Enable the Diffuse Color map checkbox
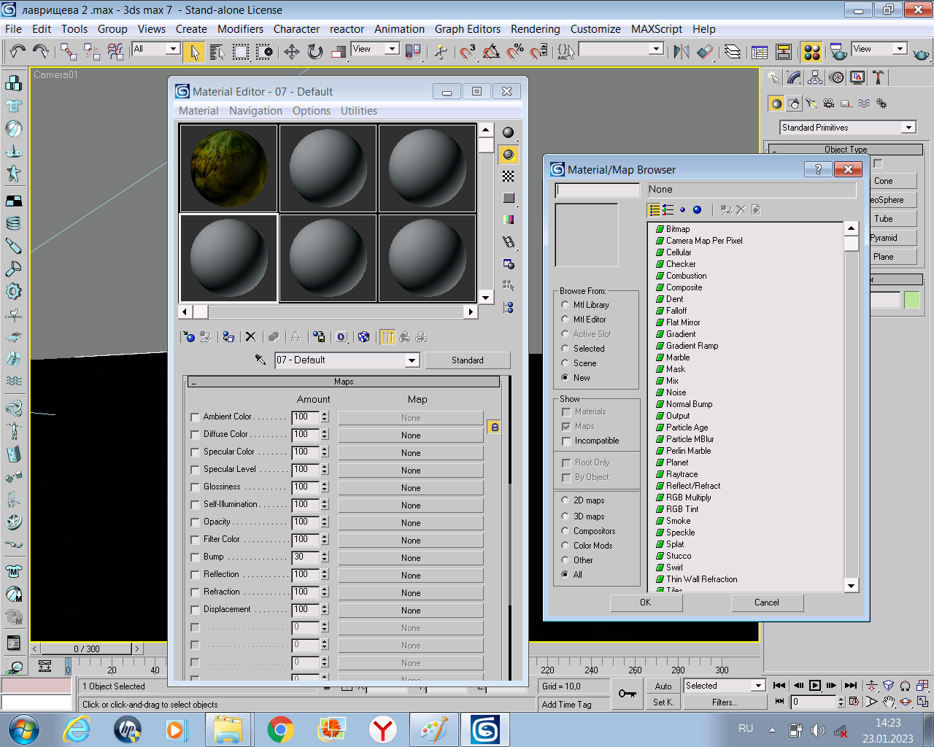Image resolution: width=934 pixels, height=747 pixels. pos(195,435)
